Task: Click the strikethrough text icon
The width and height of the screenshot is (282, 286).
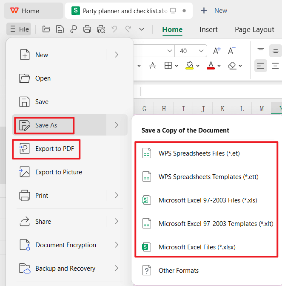Action: (153, 66)
